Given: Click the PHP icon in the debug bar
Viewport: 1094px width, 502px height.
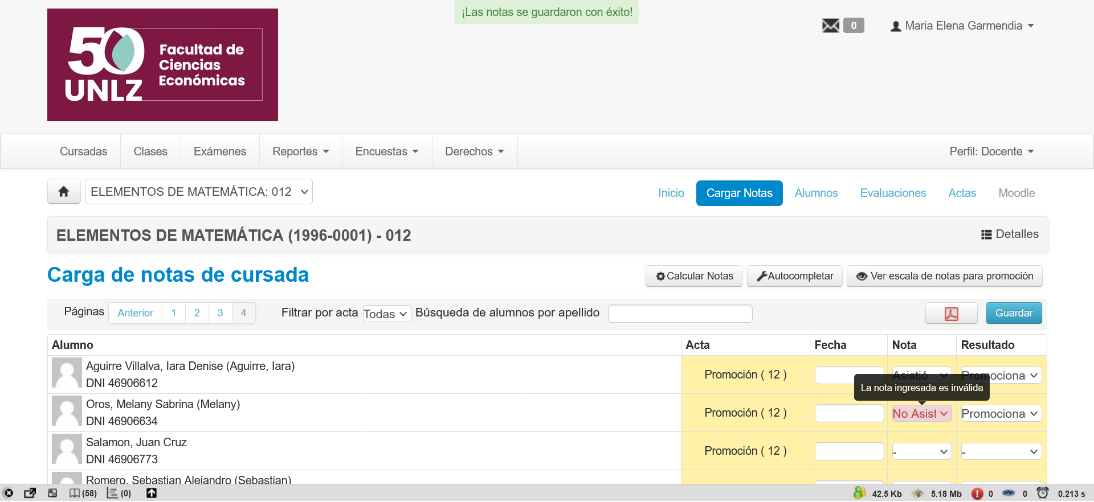Looking at the screenshot, I should [x=1009, y=493].
